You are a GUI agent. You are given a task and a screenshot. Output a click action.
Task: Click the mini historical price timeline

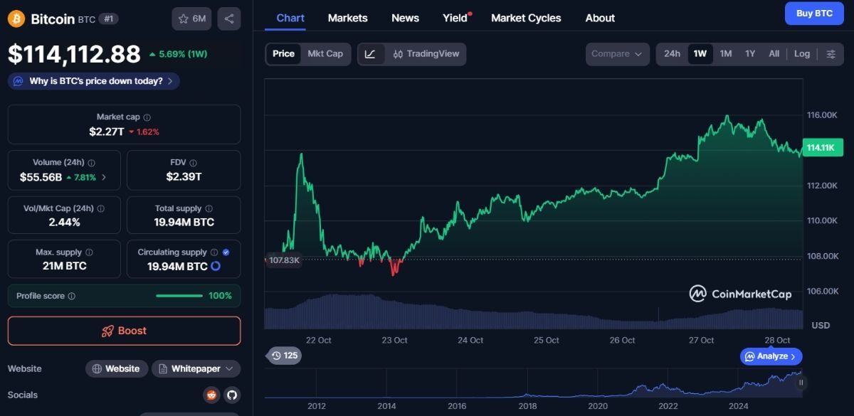(534, 383)
